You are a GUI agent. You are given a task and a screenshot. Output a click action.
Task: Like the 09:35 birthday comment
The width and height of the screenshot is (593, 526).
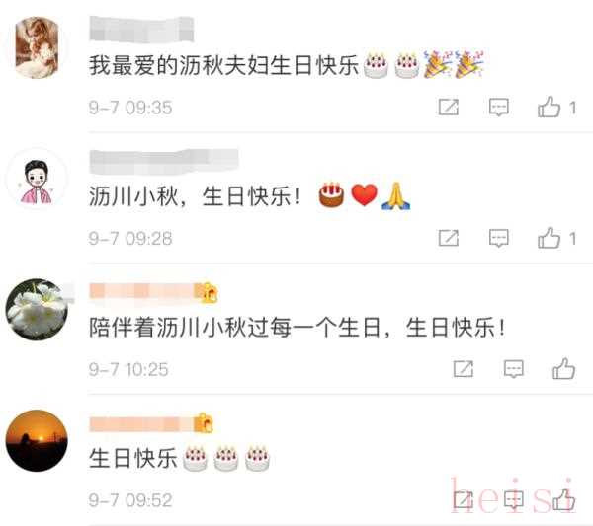point(549,107)
